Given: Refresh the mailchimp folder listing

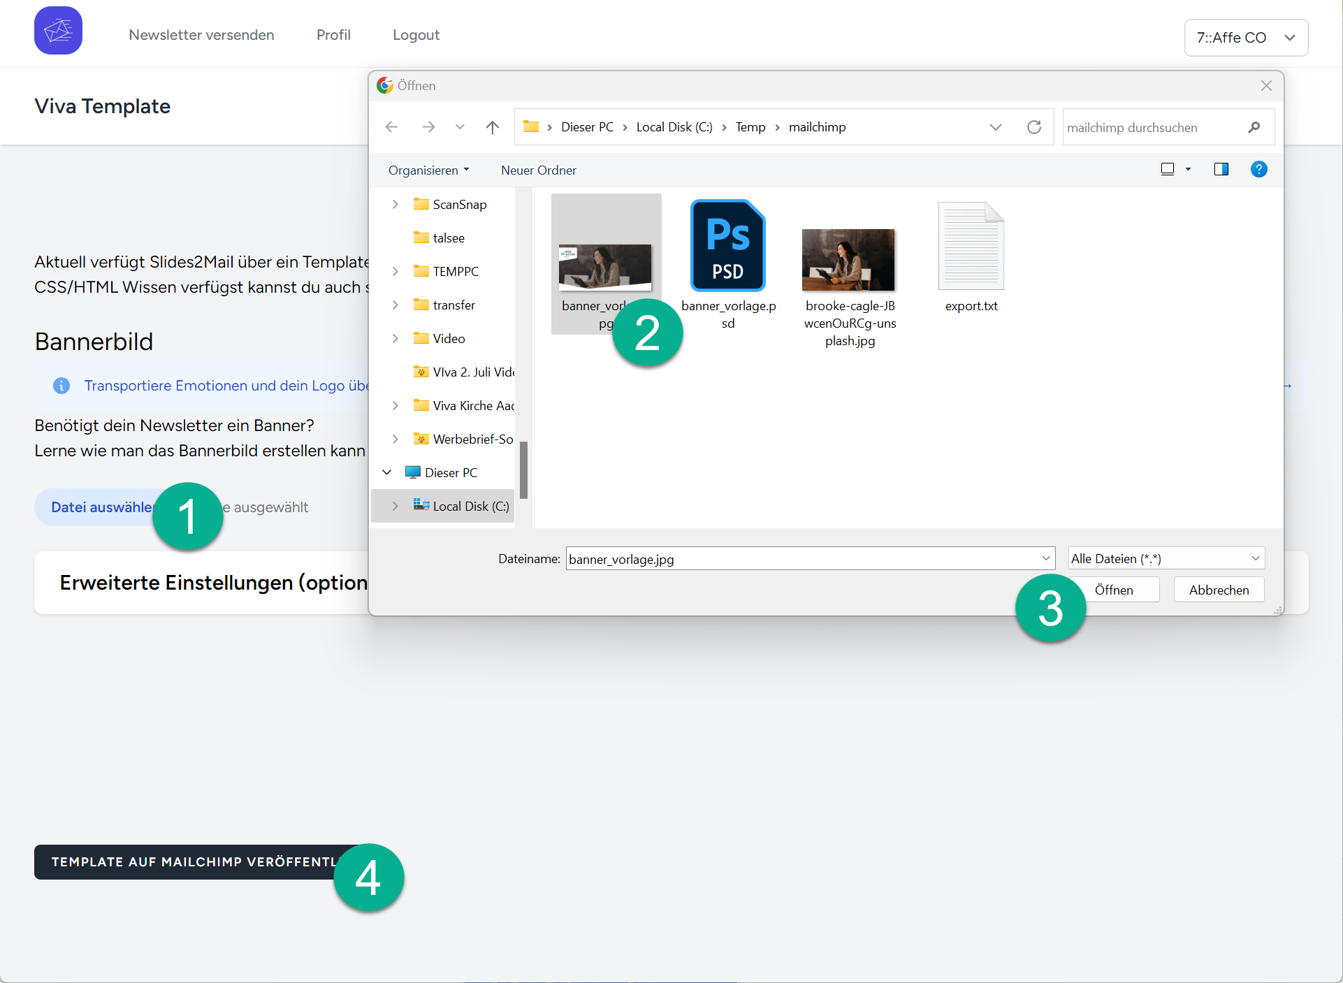Looking at the screenshot, I should point(1033,127).
